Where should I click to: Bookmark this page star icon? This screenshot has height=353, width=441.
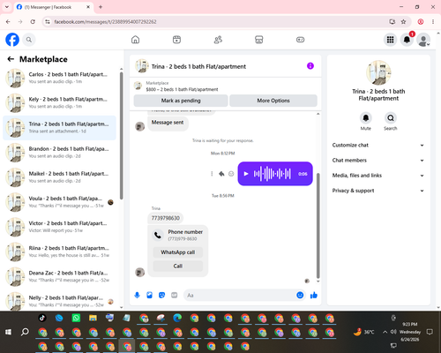pyautogui.click(x=403, y=21)
